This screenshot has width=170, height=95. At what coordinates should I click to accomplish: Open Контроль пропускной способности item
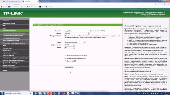15,60
